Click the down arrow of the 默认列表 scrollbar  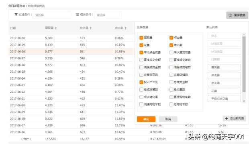(x=244, y=101)
